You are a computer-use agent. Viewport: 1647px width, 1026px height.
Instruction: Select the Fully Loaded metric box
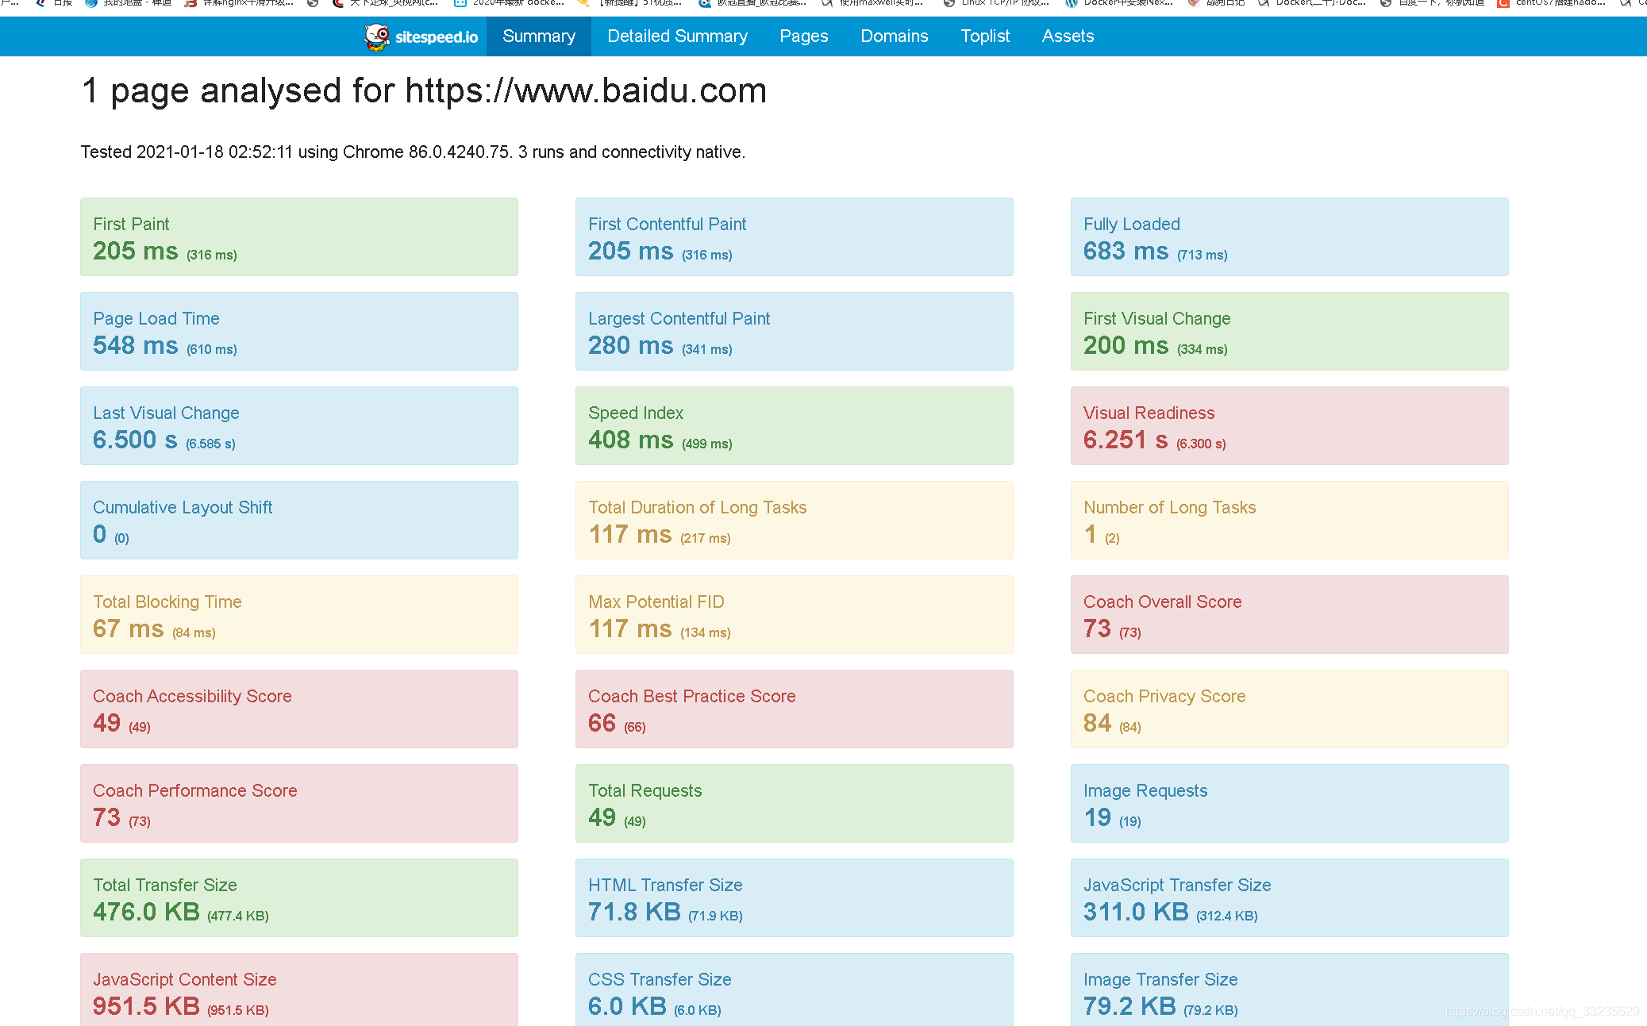(1289, 237)
